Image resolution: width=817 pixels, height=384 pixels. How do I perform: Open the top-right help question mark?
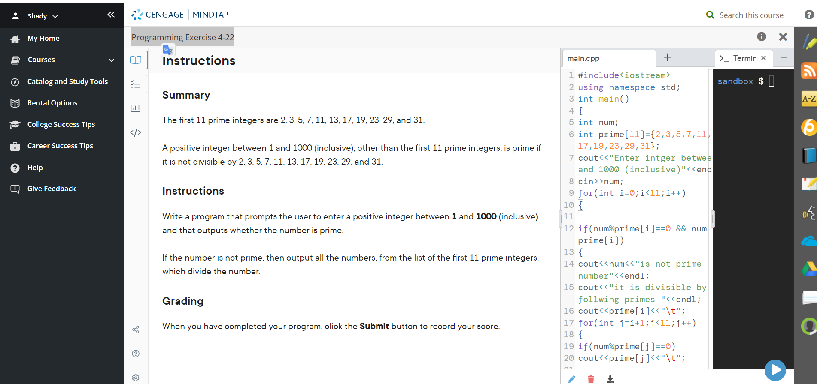809,15
